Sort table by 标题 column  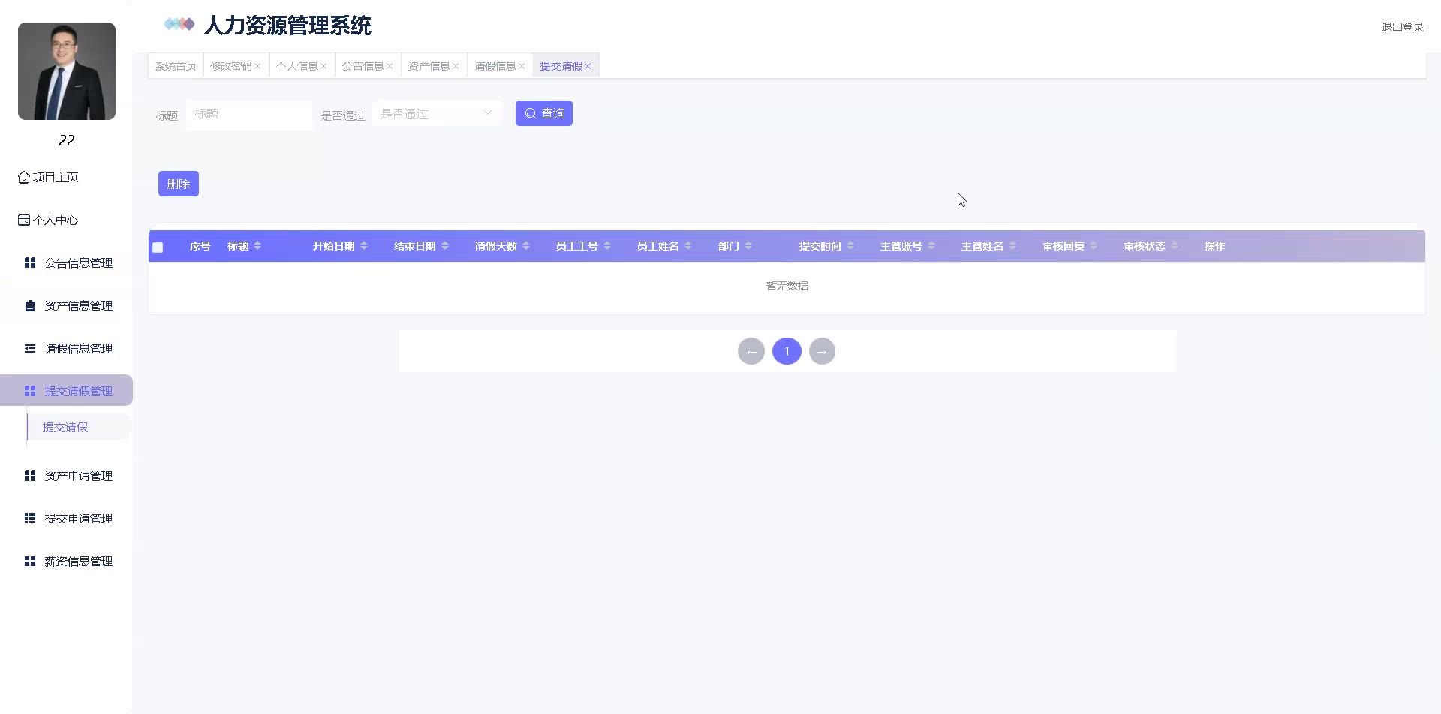coord(257,246)
